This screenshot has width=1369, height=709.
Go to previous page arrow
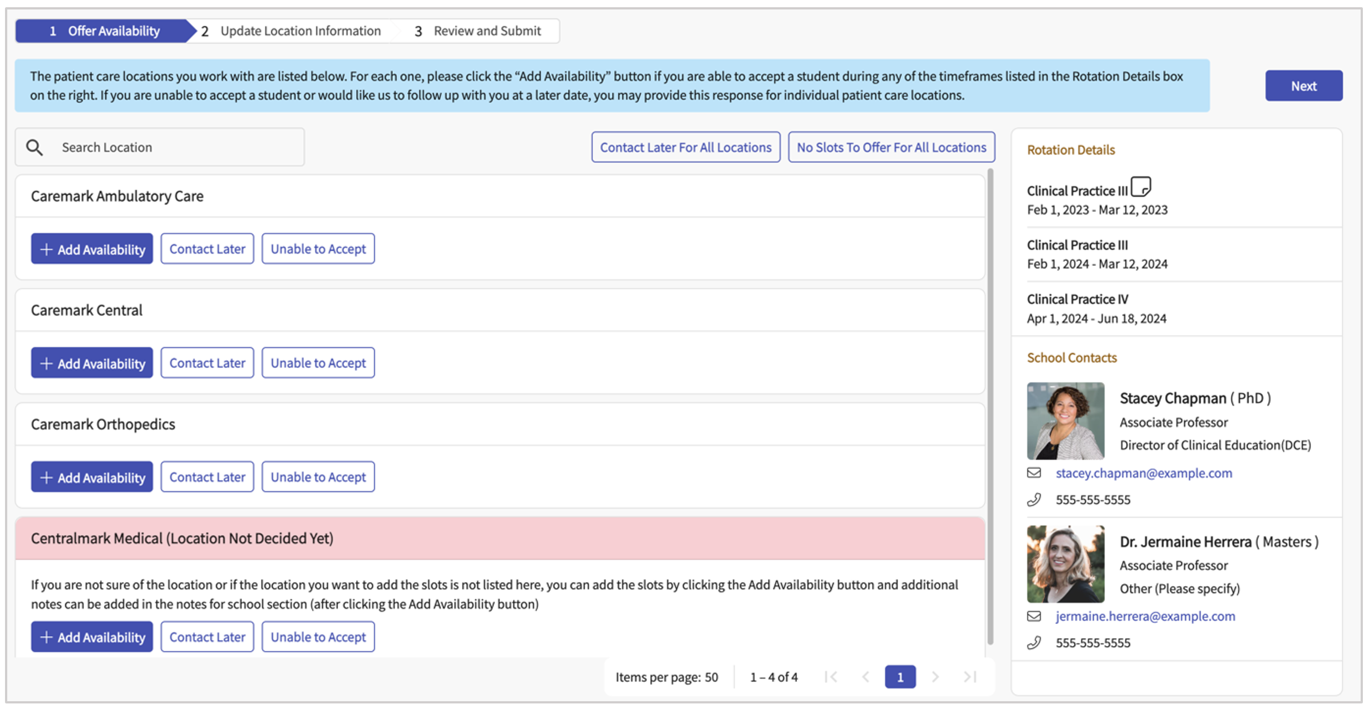point(865,677)
